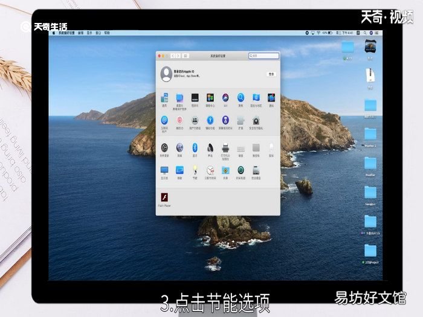423x317 pixels.
Task: Select the desktop folder left of Catalina image
Action: (x=347, y=48)
